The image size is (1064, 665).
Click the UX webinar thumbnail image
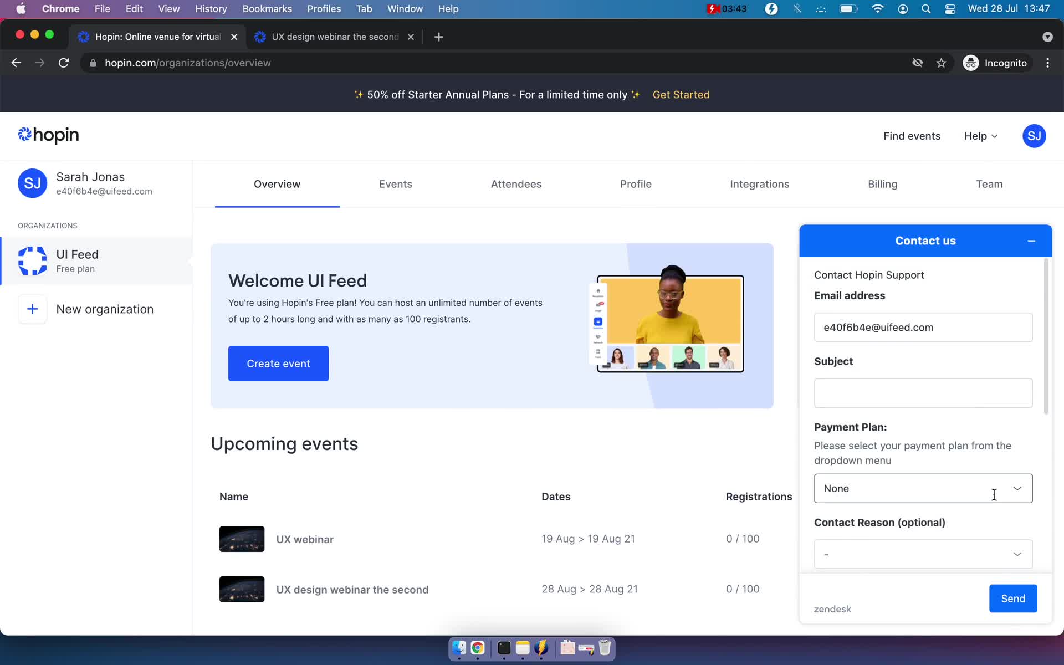coord(242,539)
